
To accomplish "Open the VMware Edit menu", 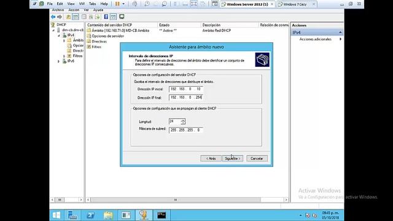I will [x=60, y=4].
